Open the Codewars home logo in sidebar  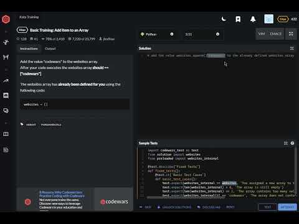(x=6, y=19)
